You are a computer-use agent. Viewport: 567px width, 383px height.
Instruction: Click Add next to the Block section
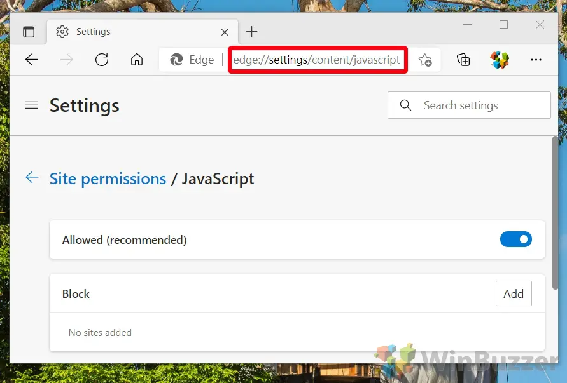point(514,293)
